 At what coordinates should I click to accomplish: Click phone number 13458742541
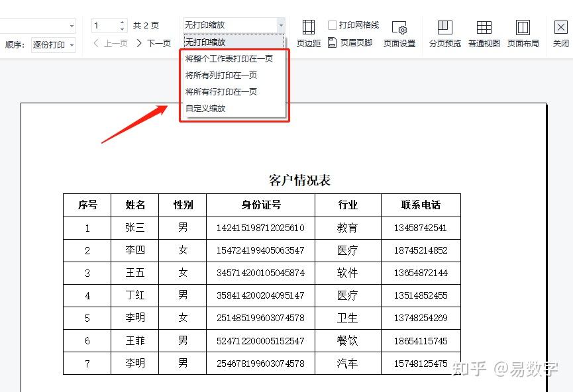tap(421, 228)
